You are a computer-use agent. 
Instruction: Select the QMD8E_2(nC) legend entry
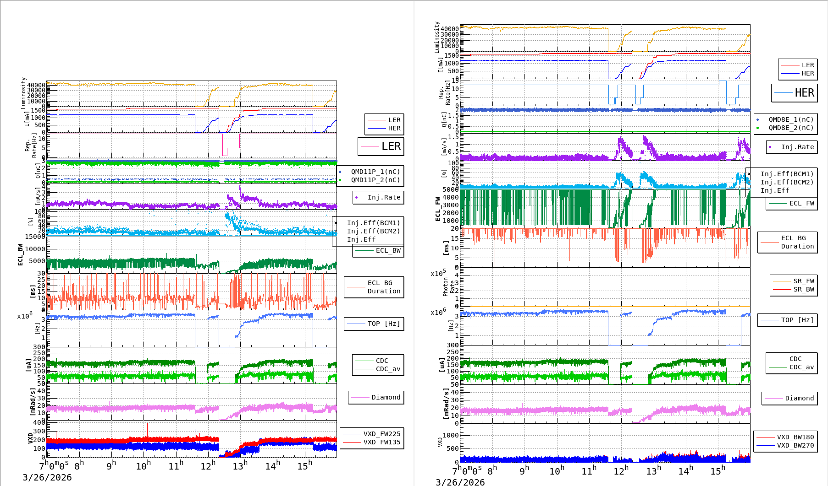(x=790, y=128)
